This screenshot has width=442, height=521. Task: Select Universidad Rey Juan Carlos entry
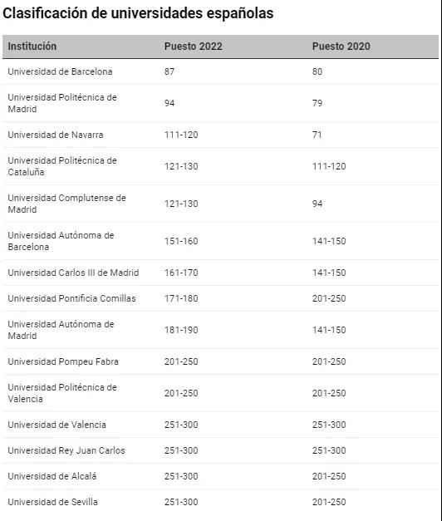click(x=66, y=450)
